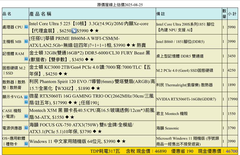Image resolution: width=240 pixels, height=155 pixels.
Task: Click the help icon beside 處理器 CPU
Action: 26,27
